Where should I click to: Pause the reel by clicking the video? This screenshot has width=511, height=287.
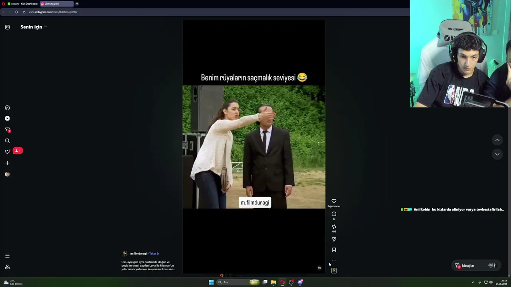[254, 147]
